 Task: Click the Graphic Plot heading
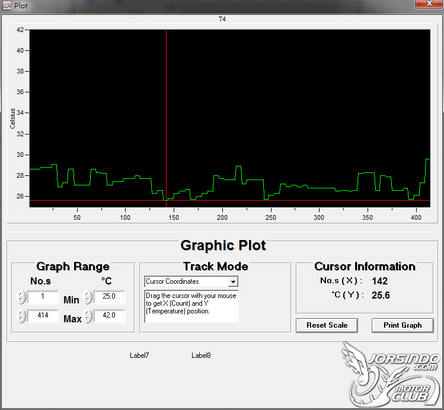click(x=223, y=245)
